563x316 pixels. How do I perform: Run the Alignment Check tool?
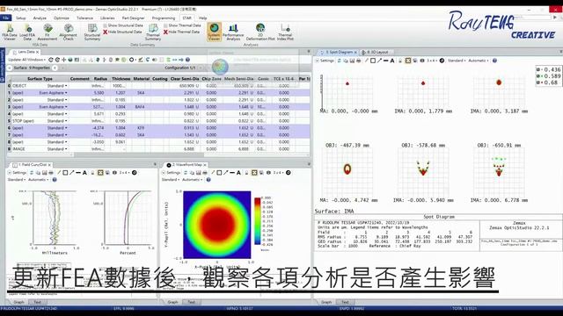point(69,32)
